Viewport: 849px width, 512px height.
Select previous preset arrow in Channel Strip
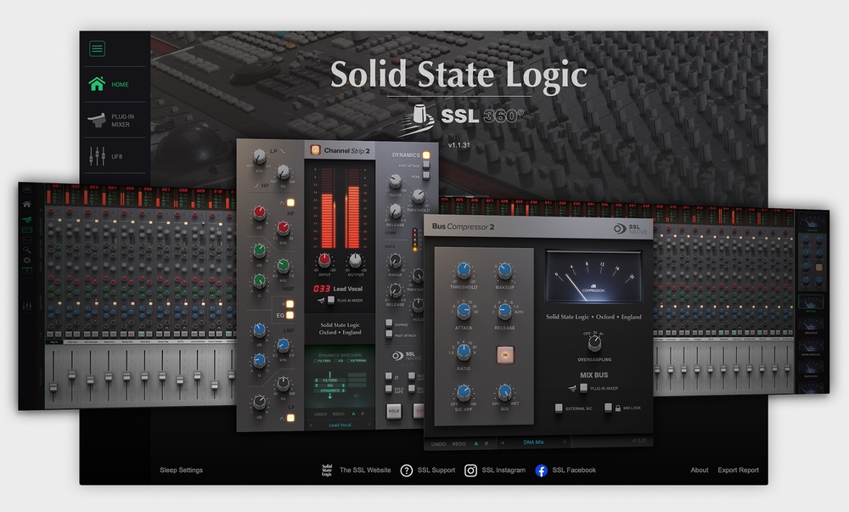(311, 425)
